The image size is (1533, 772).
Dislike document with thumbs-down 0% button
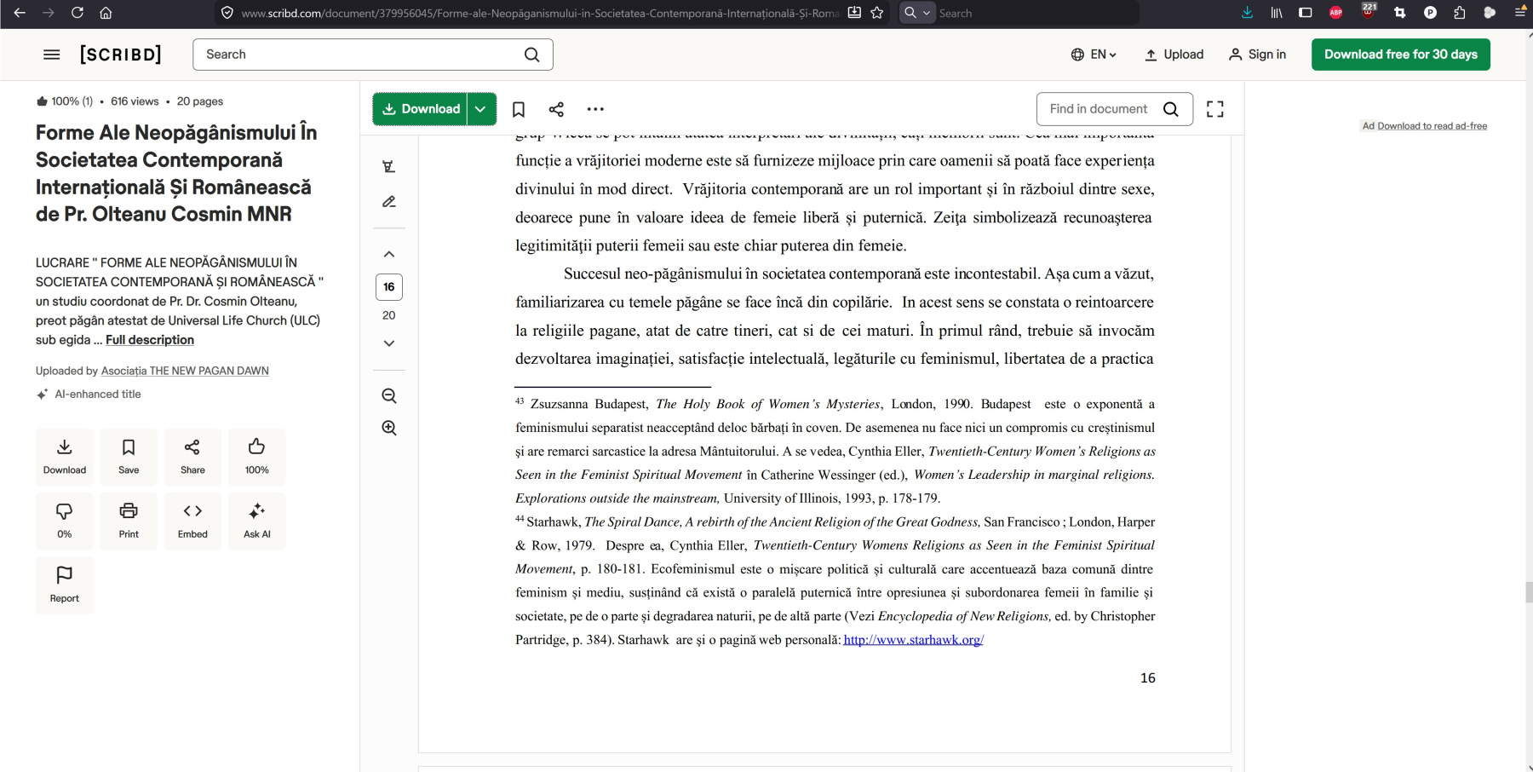coord(65,520)
